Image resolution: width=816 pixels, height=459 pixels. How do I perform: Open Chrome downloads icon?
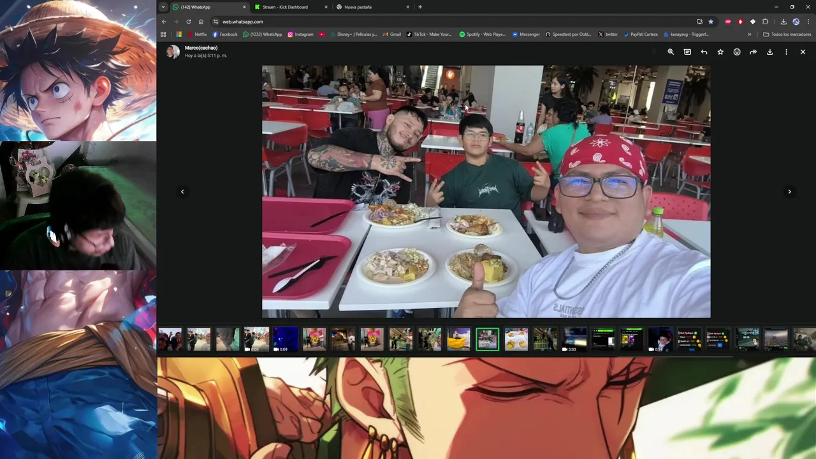tap(783, 22)
